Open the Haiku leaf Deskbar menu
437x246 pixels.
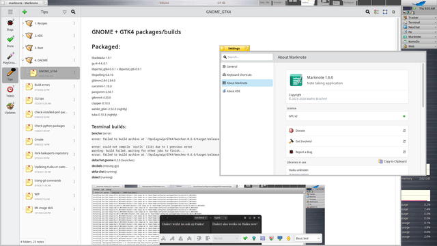pos(419,3)
